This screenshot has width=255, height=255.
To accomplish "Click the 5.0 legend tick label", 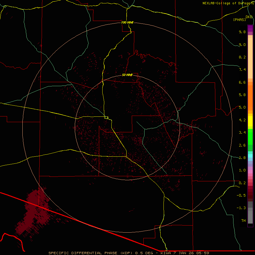I will [242, 107].
